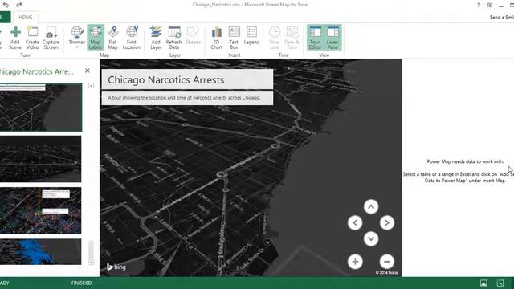
Task: Open Help question mark icon
Action: pos(479,5)
